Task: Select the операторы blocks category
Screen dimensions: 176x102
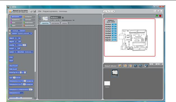Action: [x=29, y=23]
